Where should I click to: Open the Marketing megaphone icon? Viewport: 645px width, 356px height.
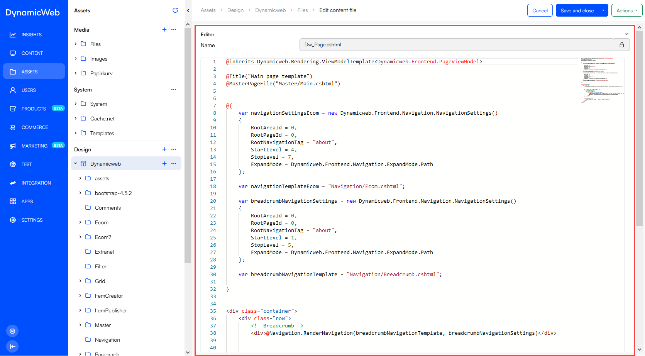13,146
